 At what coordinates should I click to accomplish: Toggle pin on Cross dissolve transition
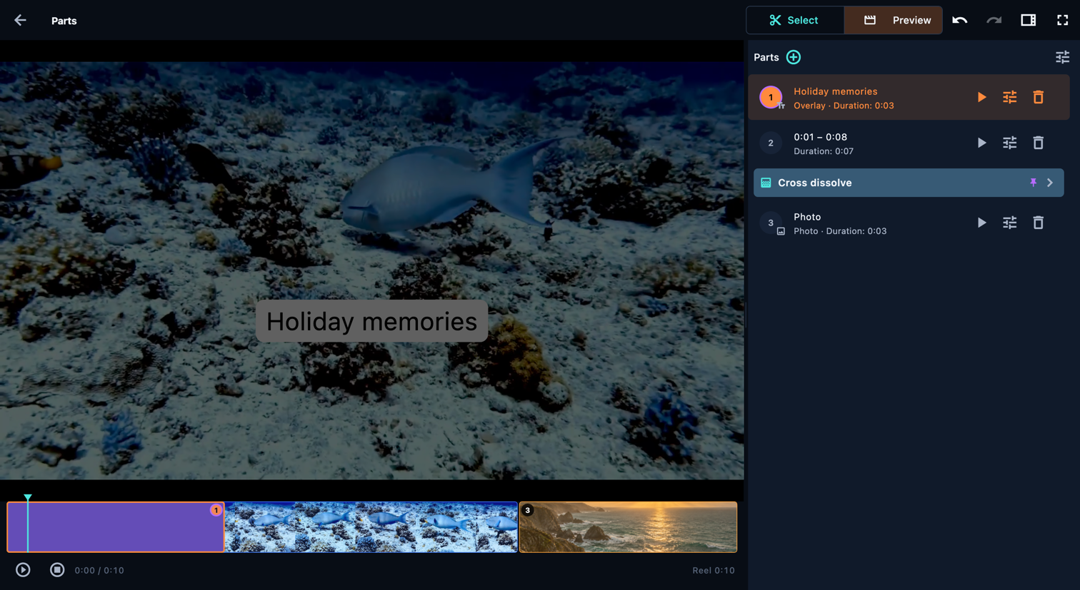[1033, 183]
